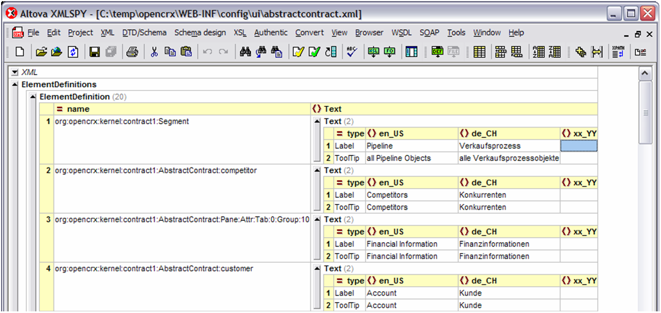Select the 'Pipeline' cell

[x=412, y=146]
